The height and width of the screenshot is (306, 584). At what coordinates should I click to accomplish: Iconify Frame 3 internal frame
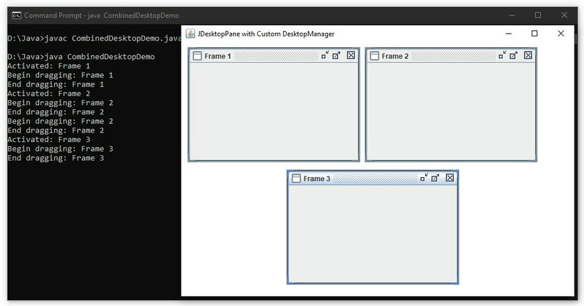[424, 178]
